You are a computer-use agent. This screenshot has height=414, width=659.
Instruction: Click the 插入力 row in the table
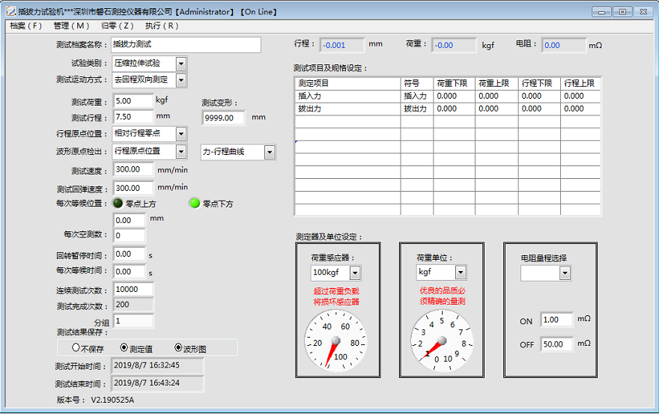[x=347, y=96]
